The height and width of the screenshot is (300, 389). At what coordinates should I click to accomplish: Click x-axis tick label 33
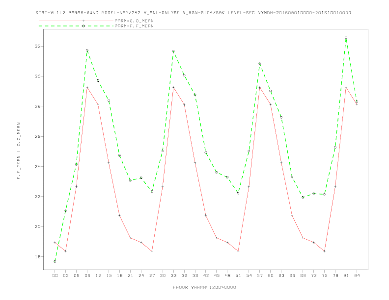[x=173, y=275]
